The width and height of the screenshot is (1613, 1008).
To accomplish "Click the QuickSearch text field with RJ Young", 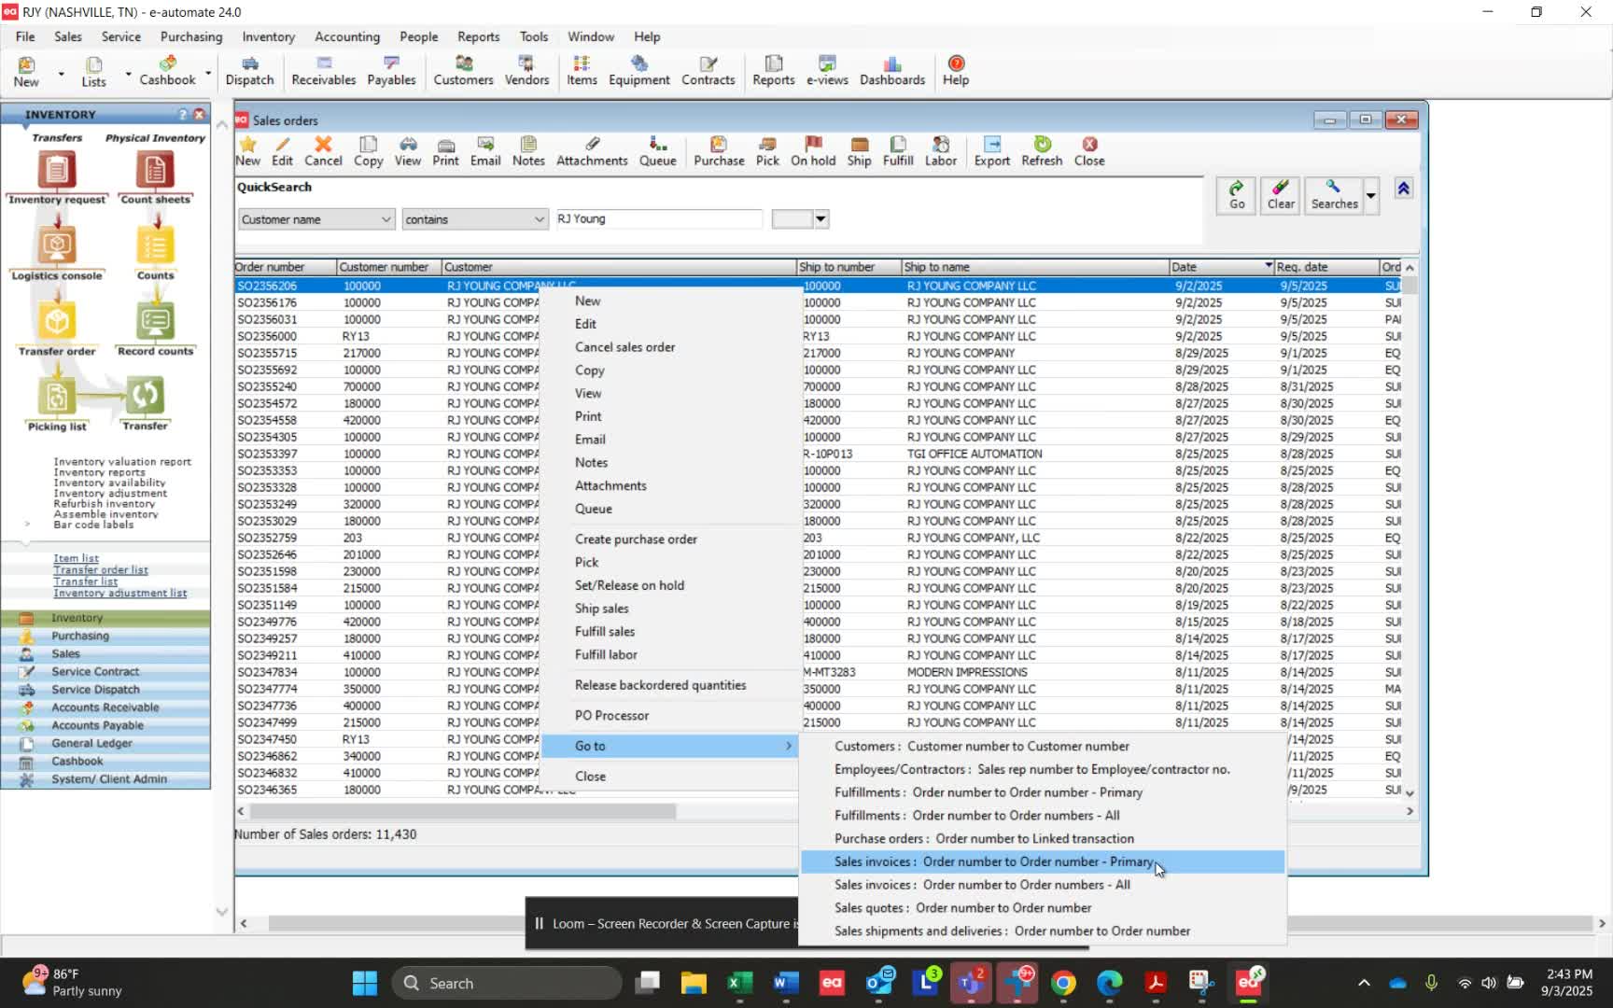I will click(659, 219).
